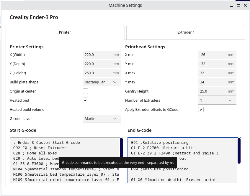Click the 'G92 E0 ; Reset Extruder' line
Screen dimensions: 250x196
(x=40, y=148)
